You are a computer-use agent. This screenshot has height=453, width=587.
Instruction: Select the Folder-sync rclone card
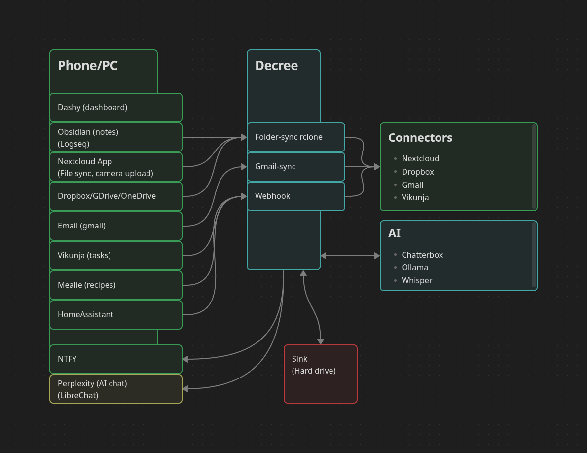tap(295, 137)
